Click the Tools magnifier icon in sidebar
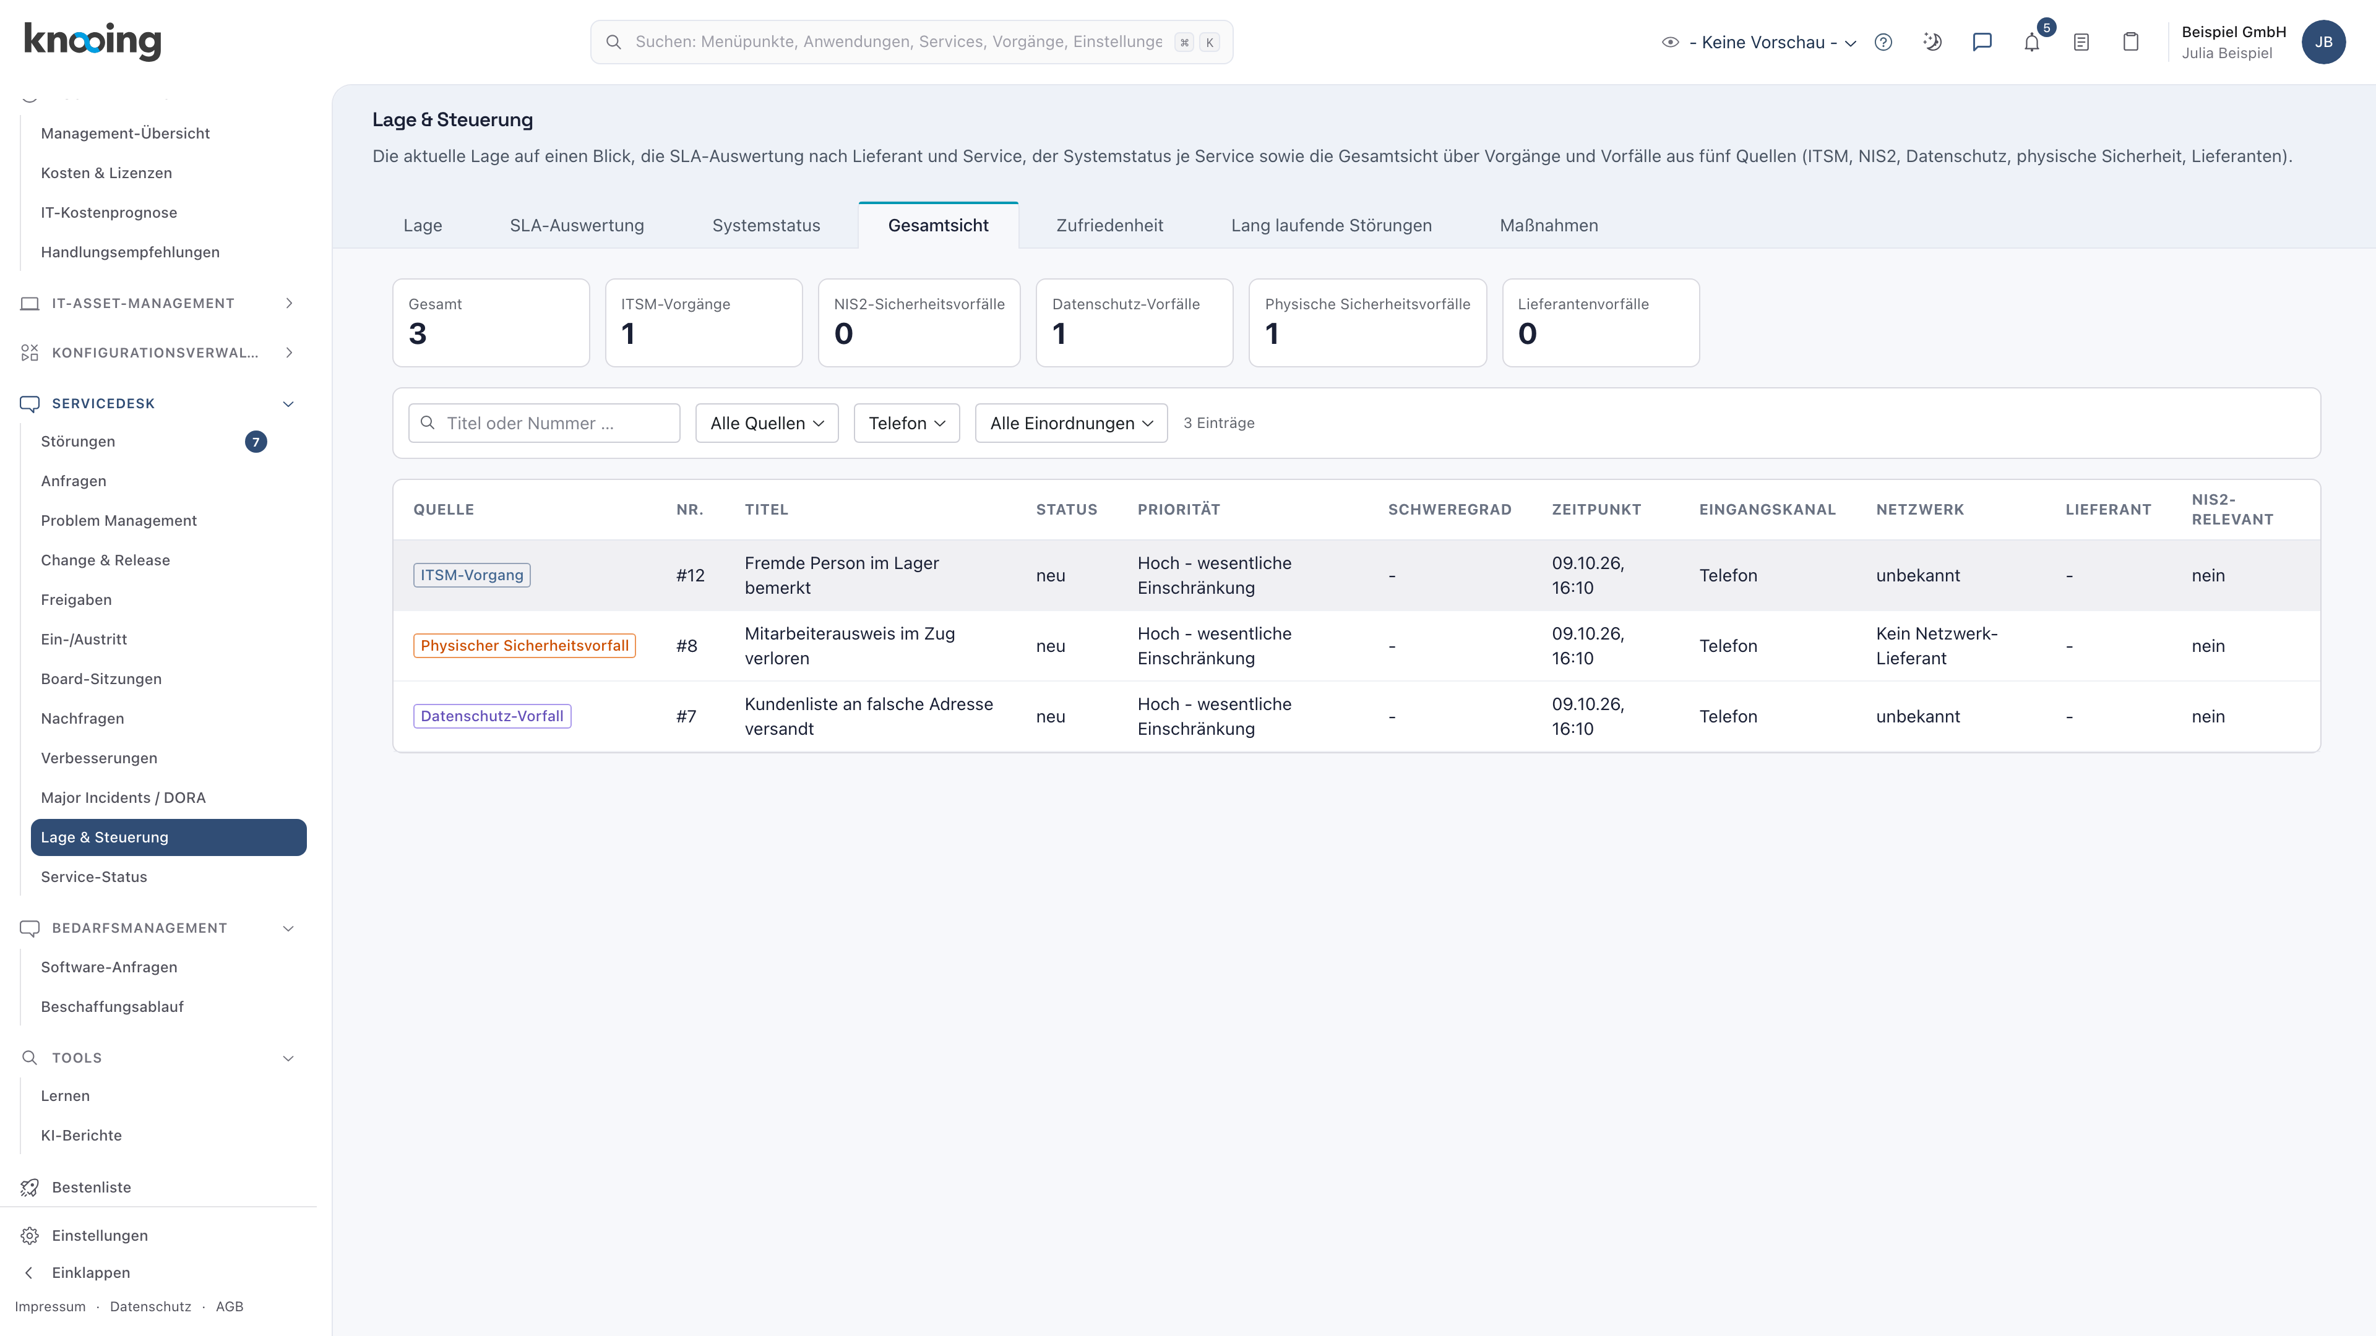This screenshot has height=1336, width=2376. coord(30,1058)
